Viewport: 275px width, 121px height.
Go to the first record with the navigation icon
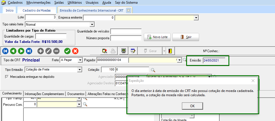(5, 51)
